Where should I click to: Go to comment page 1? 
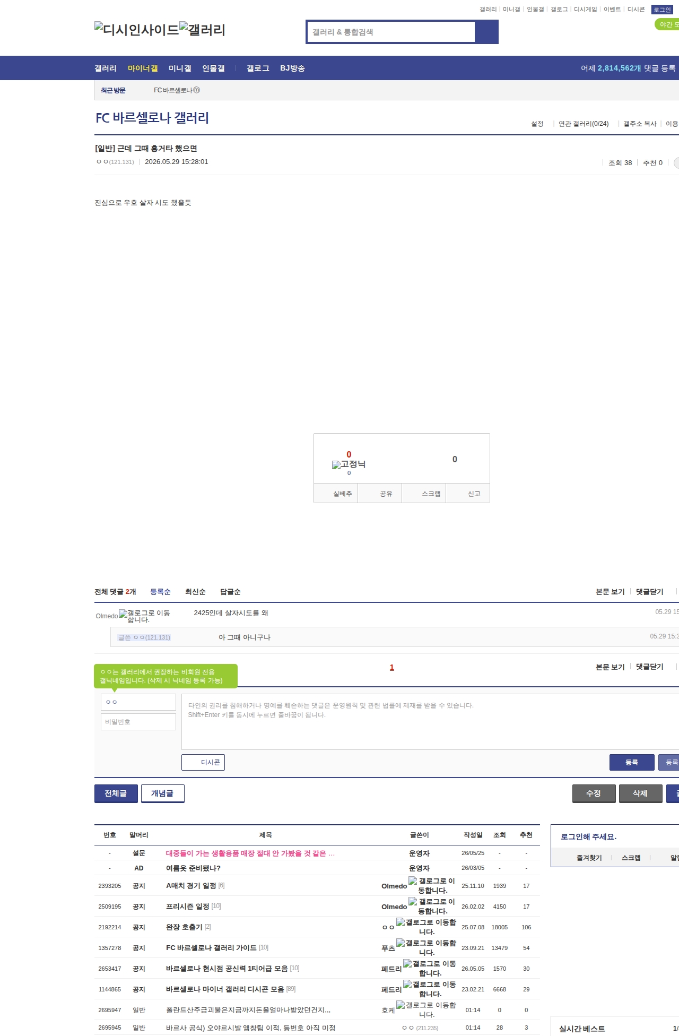[392, 667]
